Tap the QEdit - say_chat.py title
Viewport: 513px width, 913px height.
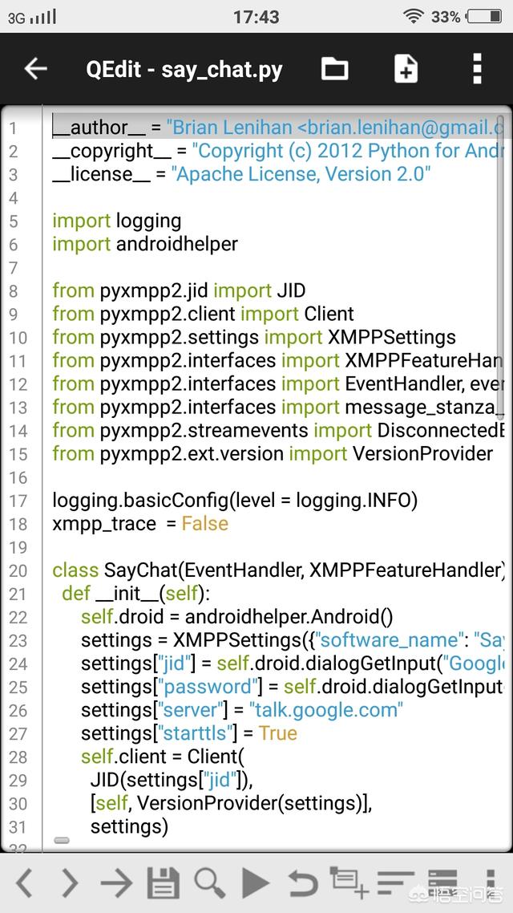184,70
